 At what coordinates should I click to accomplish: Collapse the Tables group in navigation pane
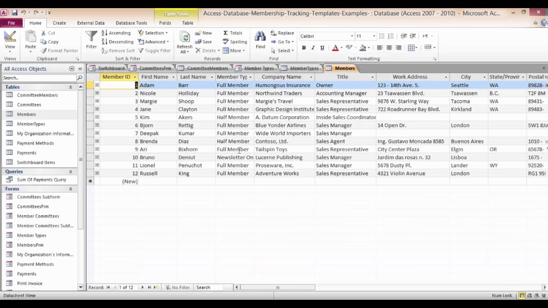[71, 87]
